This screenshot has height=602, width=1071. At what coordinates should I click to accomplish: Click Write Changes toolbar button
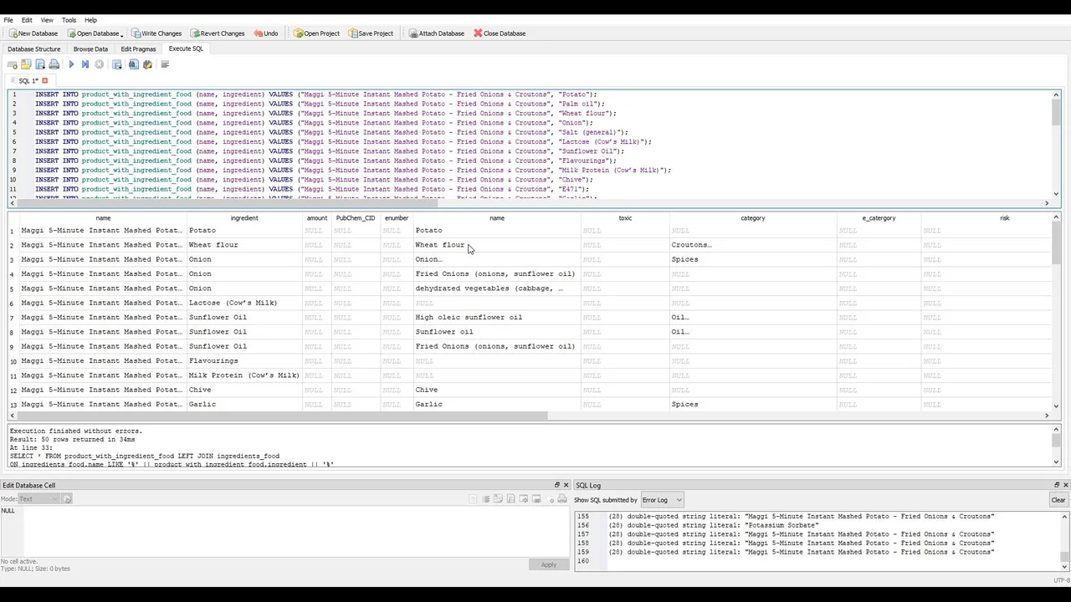156,33
